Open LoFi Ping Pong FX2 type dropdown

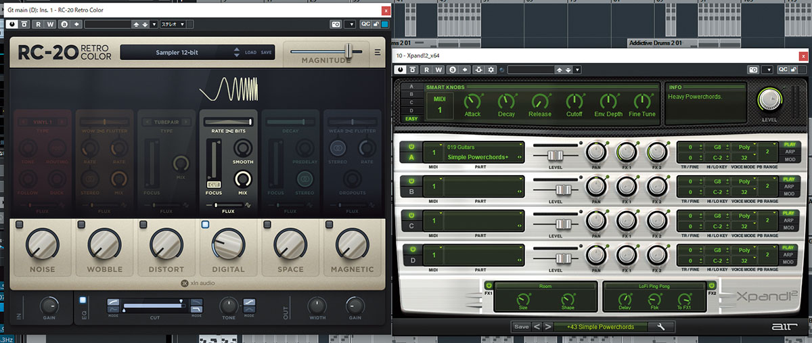click(654, 286)
